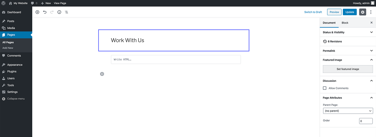Toggle the settings gear icon
Screen dimensions: 376x137
363,12
